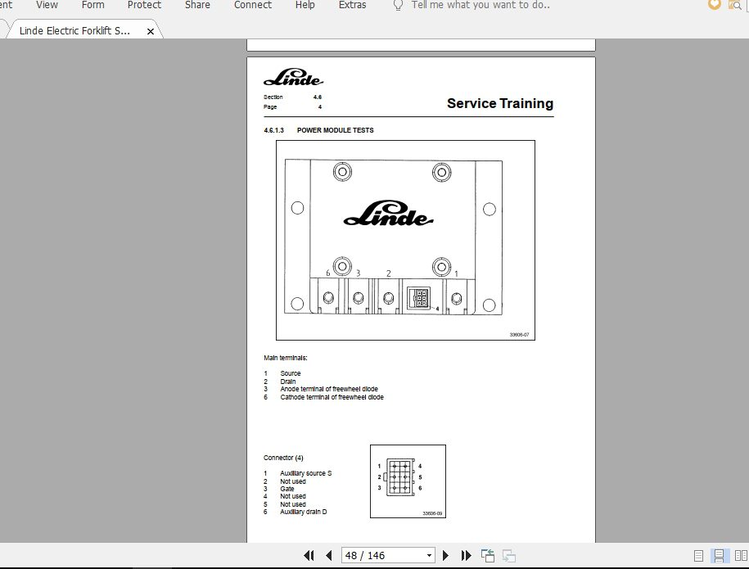Open the Connect menu
The width and height of the screenshot is (749, 569).
[x=253, y=5]
